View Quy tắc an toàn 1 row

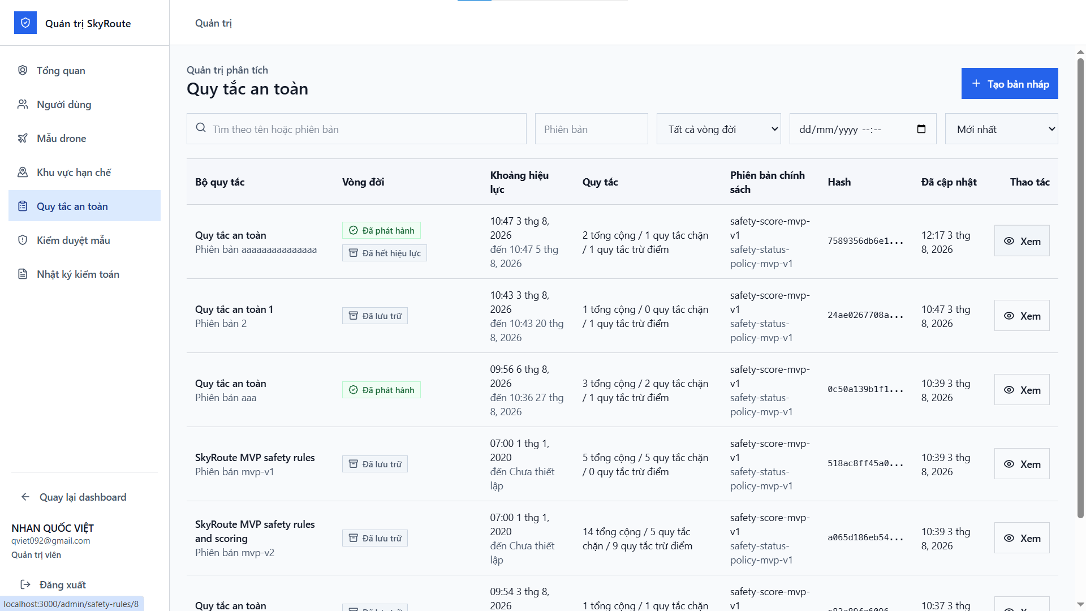1022,316
